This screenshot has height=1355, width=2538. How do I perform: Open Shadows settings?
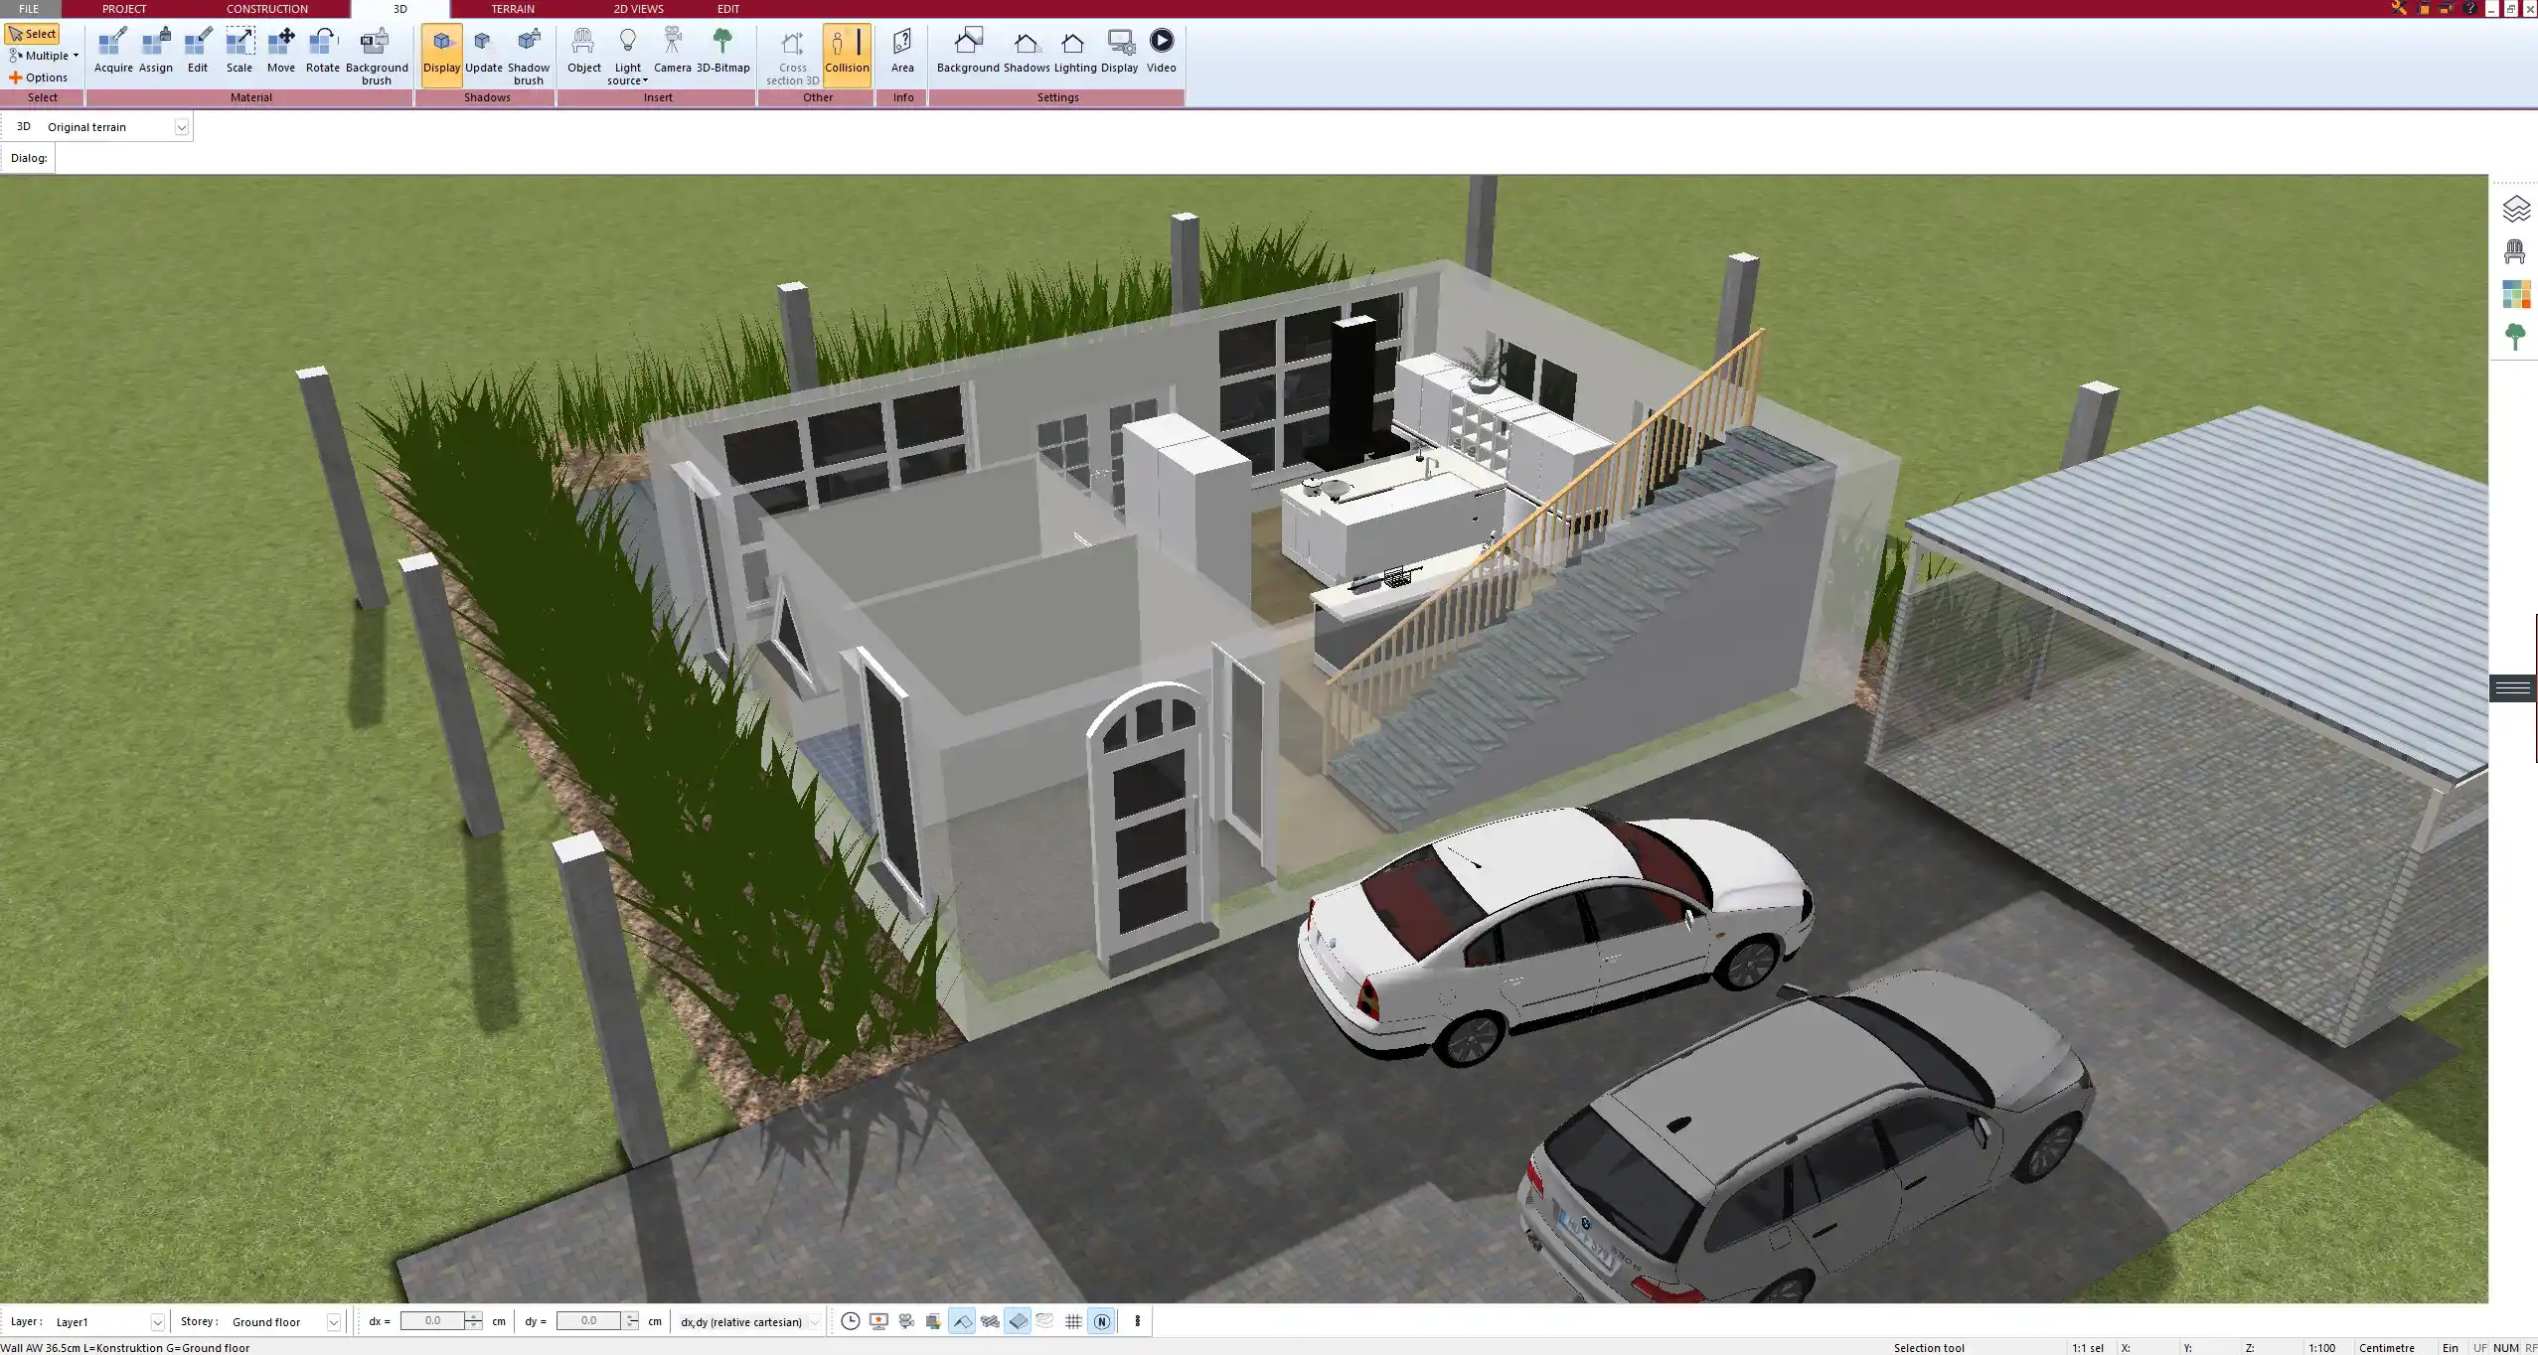[x=1027, y=52]
